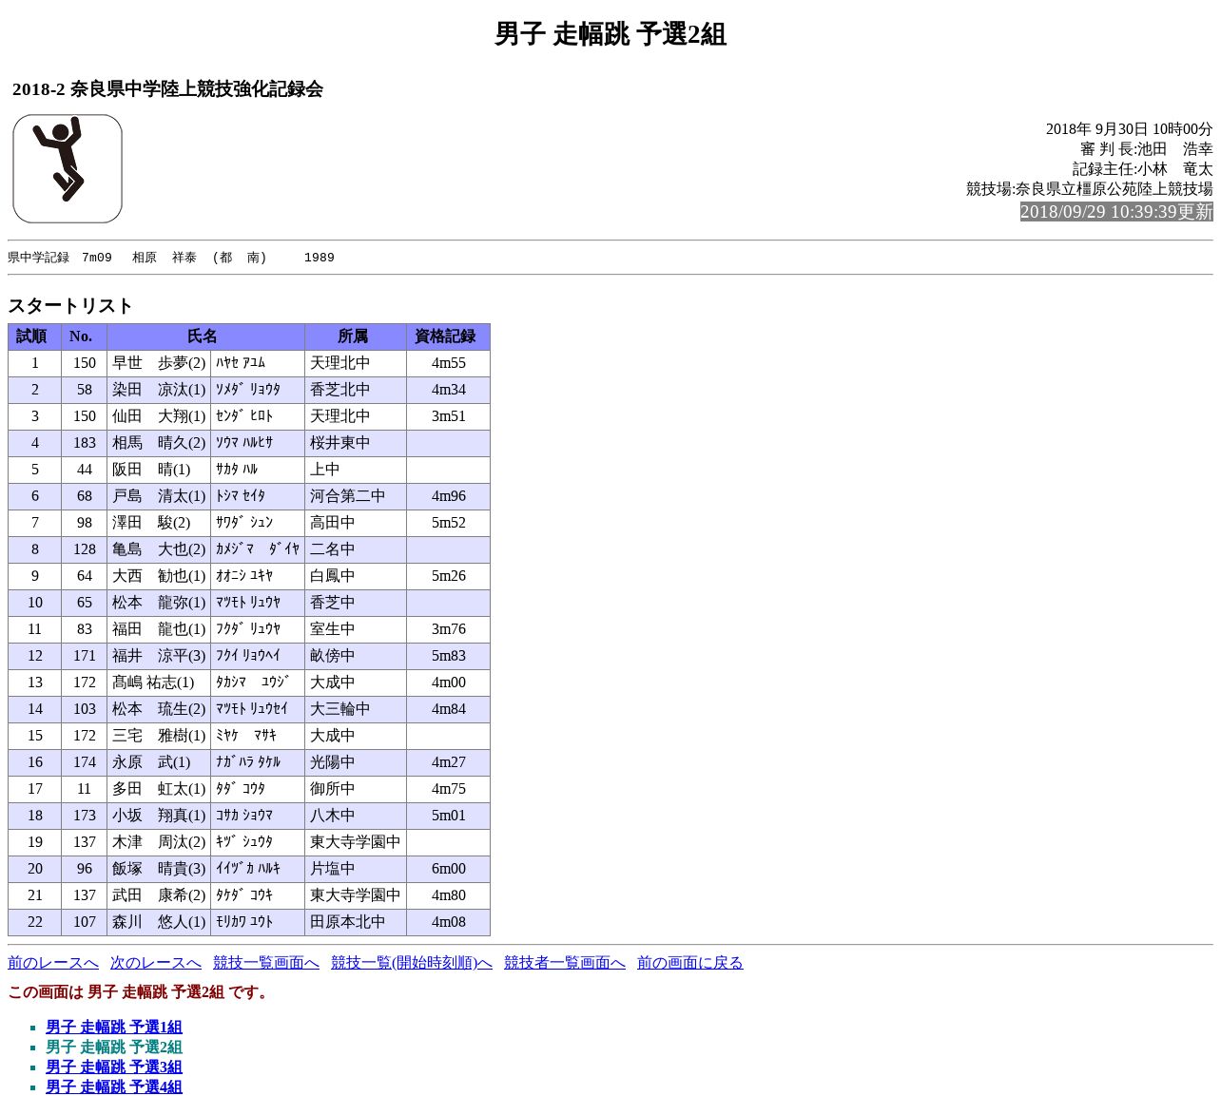
Task: Click qualifying record 5m52
Action: pos(449,523)
